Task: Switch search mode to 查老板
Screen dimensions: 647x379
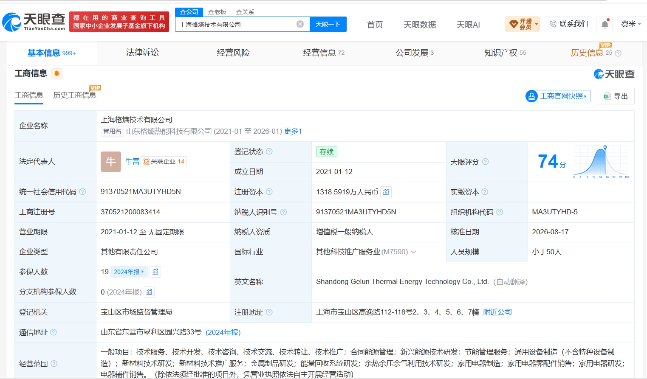Action: [217, 12]
